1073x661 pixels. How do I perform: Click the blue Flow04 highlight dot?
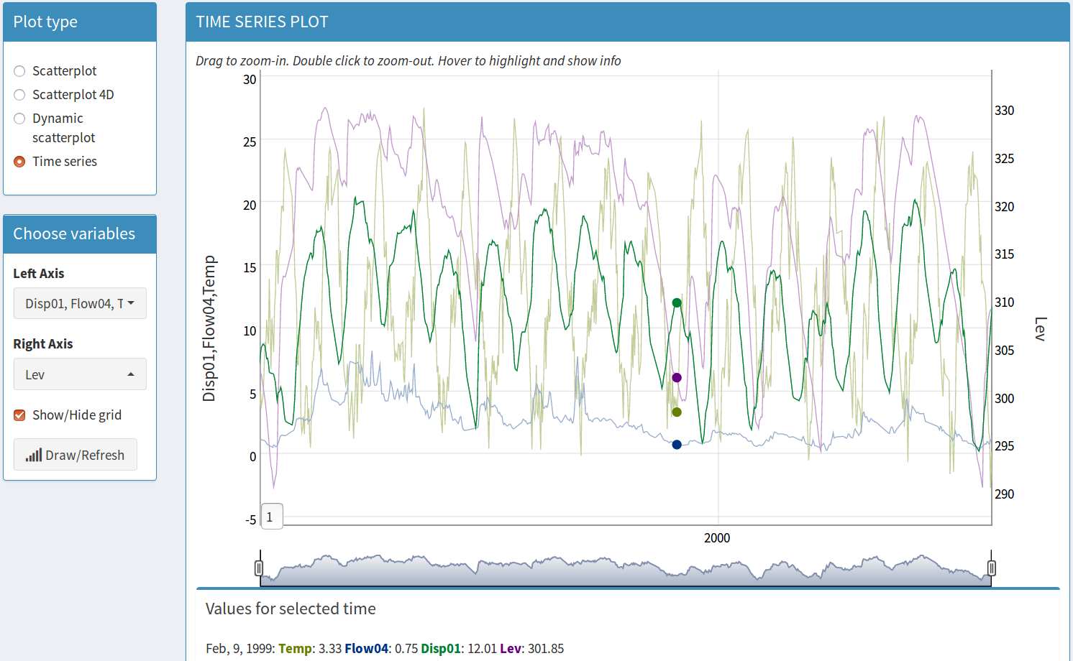[677, 445]
